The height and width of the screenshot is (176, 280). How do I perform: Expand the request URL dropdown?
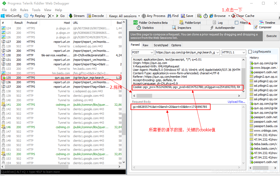[218, 52]
